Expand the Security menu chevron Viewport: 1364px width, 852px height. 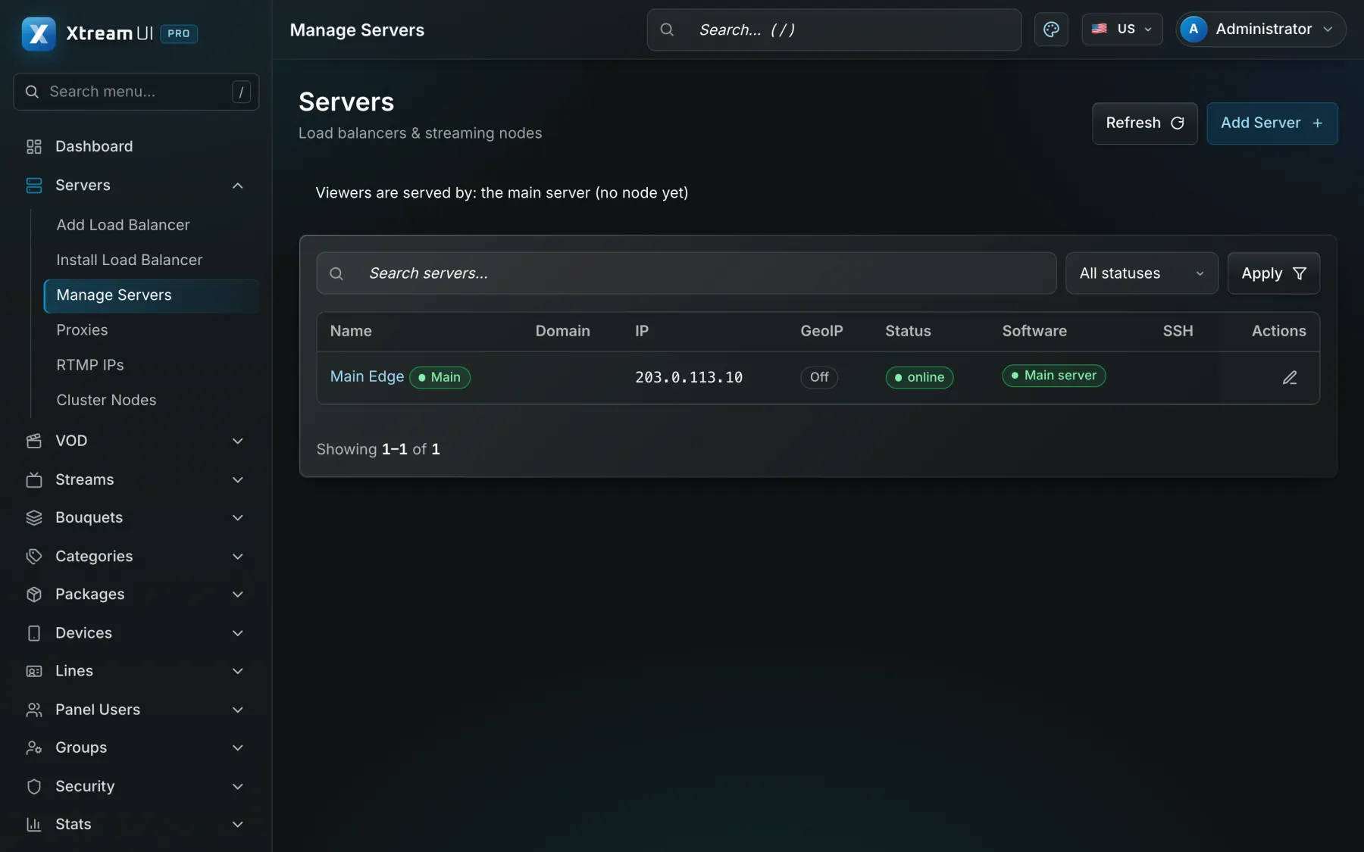(x=237, y=786)
